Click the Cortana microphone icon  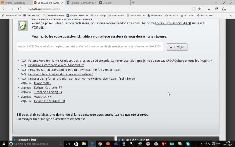pos(61,144)
